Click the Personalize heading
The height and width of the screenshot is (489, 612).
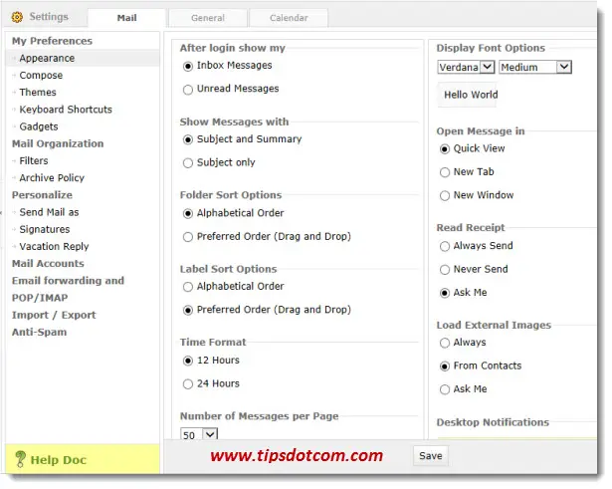point(42,195)
